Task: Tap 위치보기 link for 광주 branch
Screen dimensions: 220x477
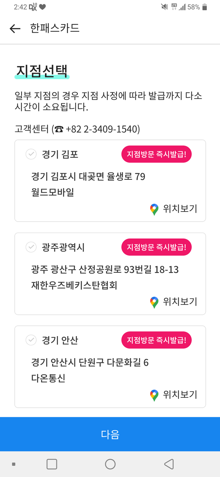Action: (x=180, y=302)
